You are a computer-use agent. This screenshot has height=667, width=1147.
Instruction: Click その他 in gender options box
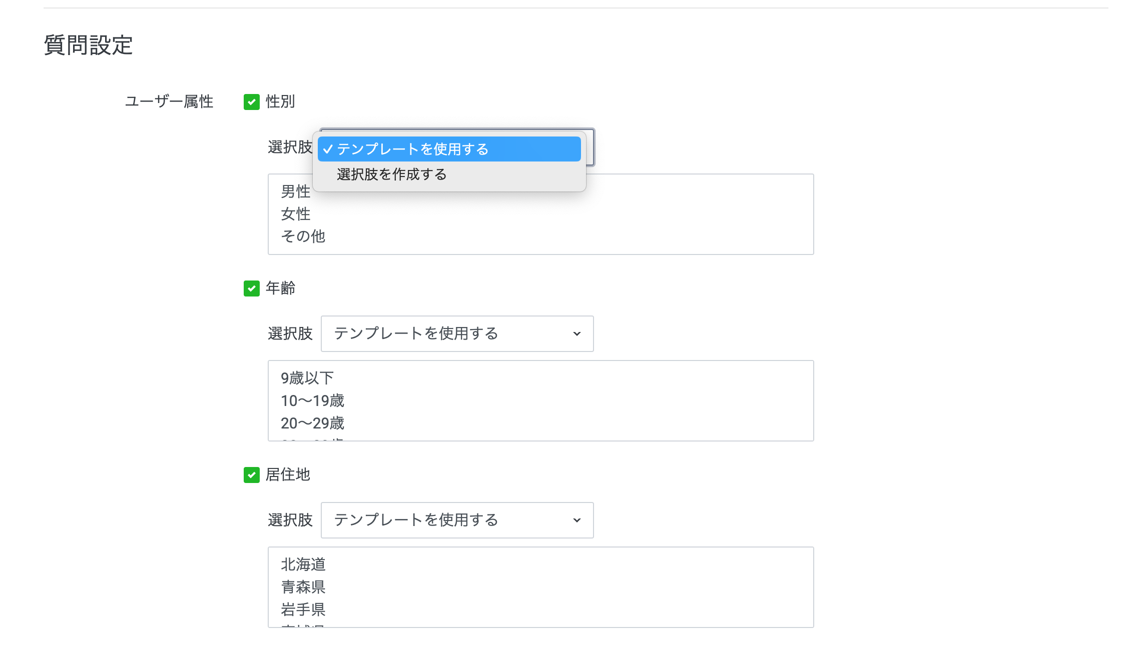click(303, 236)
